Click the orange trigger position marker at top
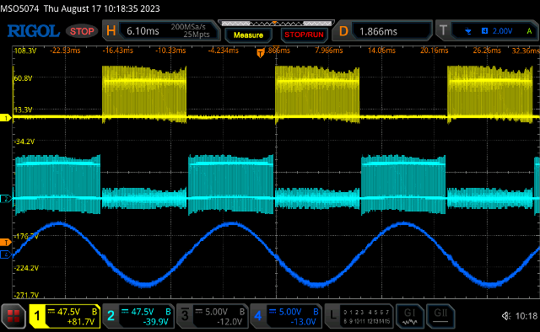Image resolution: width=540 pixels, height=332 pixels. (x=261, y=53)
